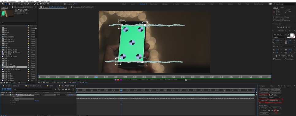Click the trash icon in Project panel

coord(19,83)
